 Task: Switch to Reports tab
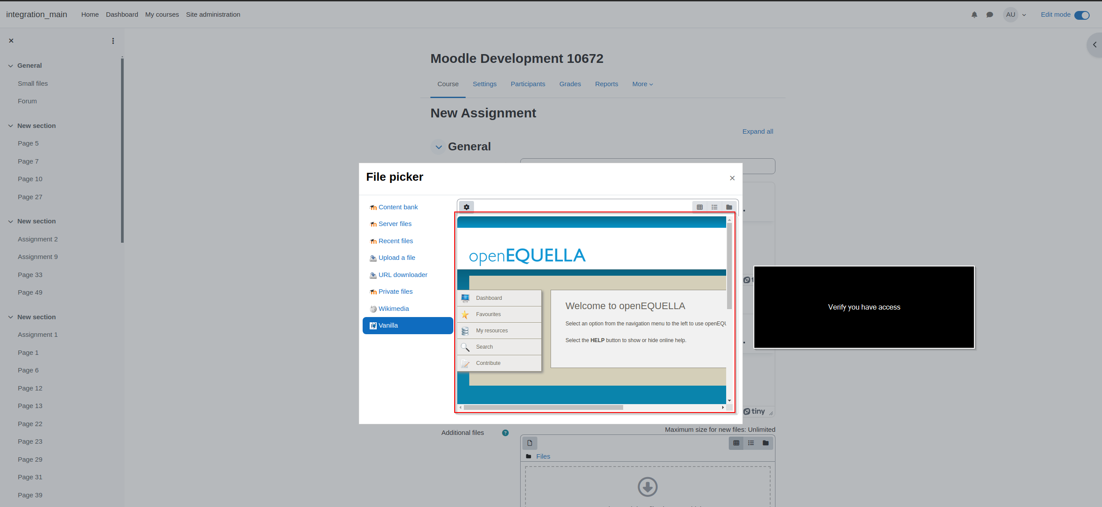[x=606, y=84]
